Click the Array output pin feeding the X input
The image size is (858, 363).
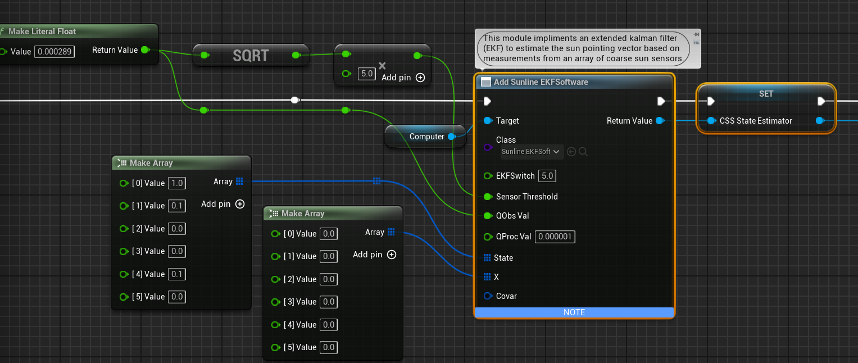pos(391,232)
